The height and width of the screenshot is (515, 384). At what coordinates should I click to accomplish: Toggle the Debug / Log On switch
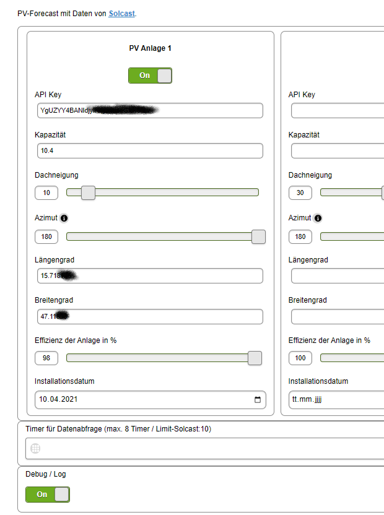pos(48,495)
